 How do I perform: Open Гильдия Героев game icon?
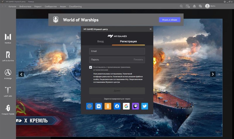click(x=8, y=110)
